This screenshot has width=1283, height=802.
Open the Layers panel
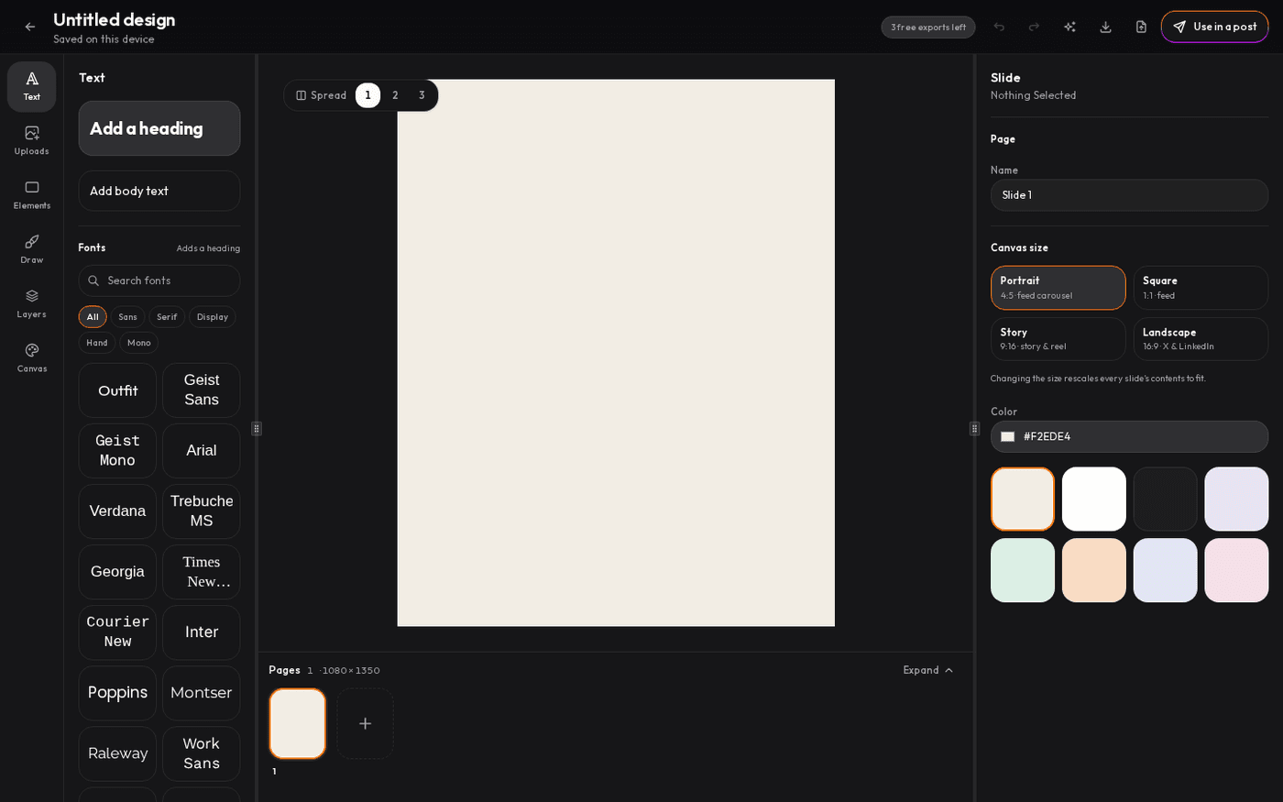[32, 303]
